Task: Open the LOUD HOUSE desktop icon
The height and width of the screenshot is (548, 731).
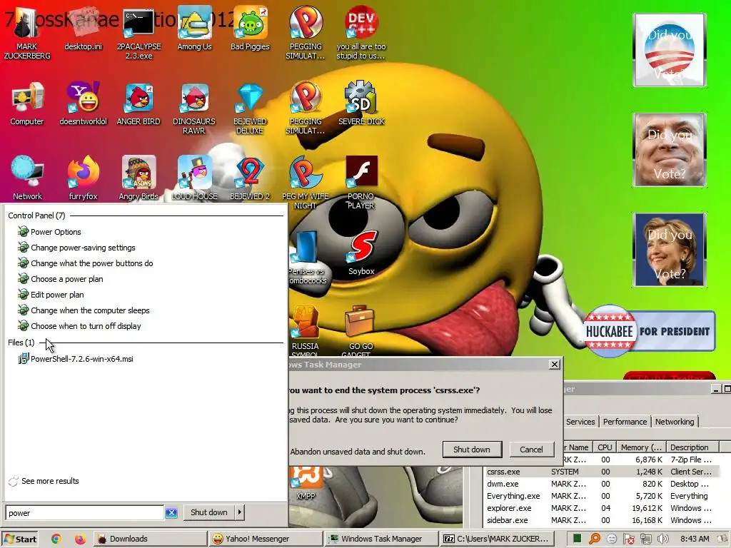Action: [x=194, y=178]
